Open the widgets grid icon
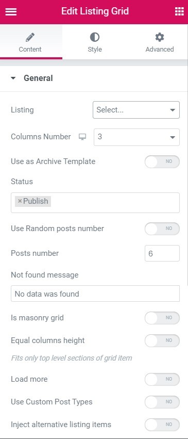 pos(179,12)
